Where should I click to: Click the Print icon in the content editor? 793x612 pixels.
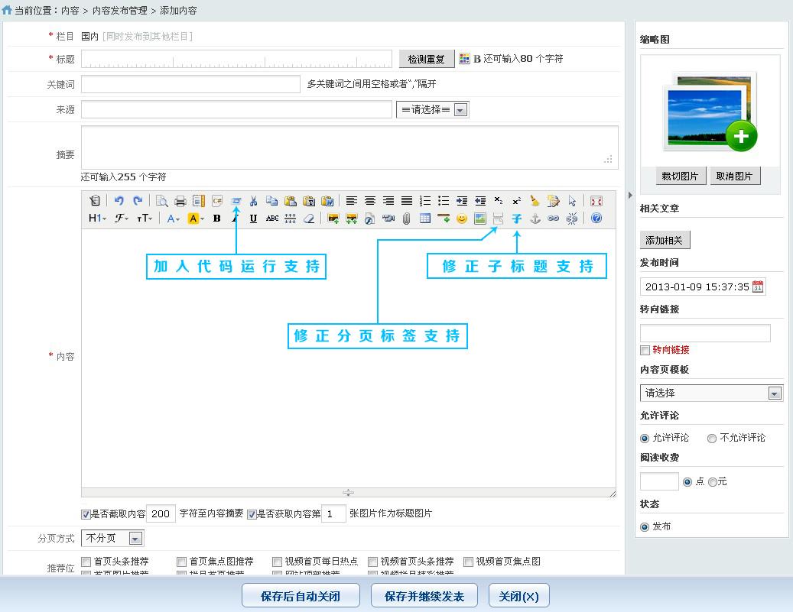pos(180,201)
